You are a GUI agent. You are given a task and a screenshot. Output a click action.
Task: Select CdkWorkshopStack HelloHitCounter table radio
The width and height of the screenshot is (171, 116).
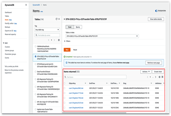tap(35, 46)
